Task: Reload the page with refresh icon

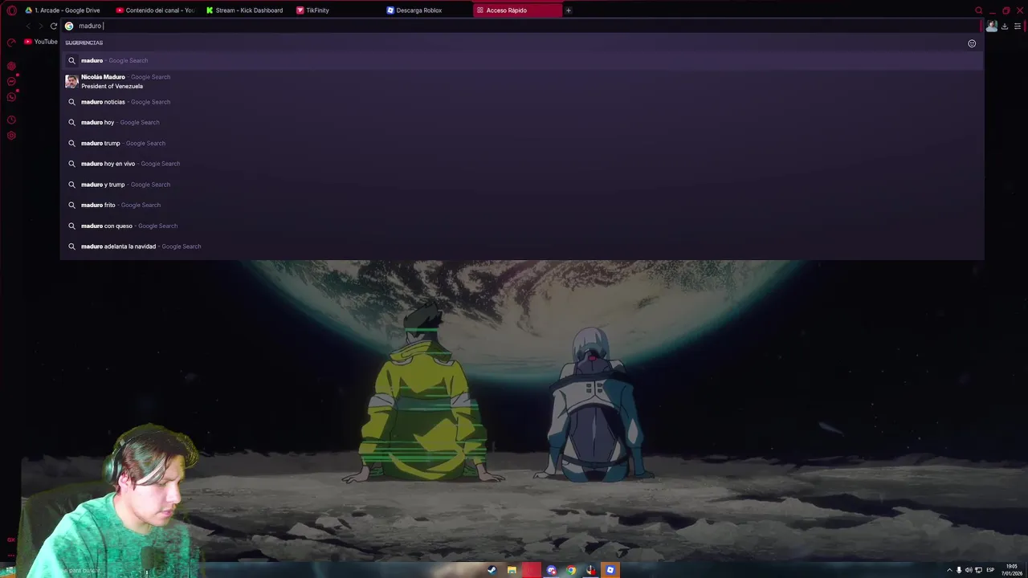Action: click(x=54, y=26)
